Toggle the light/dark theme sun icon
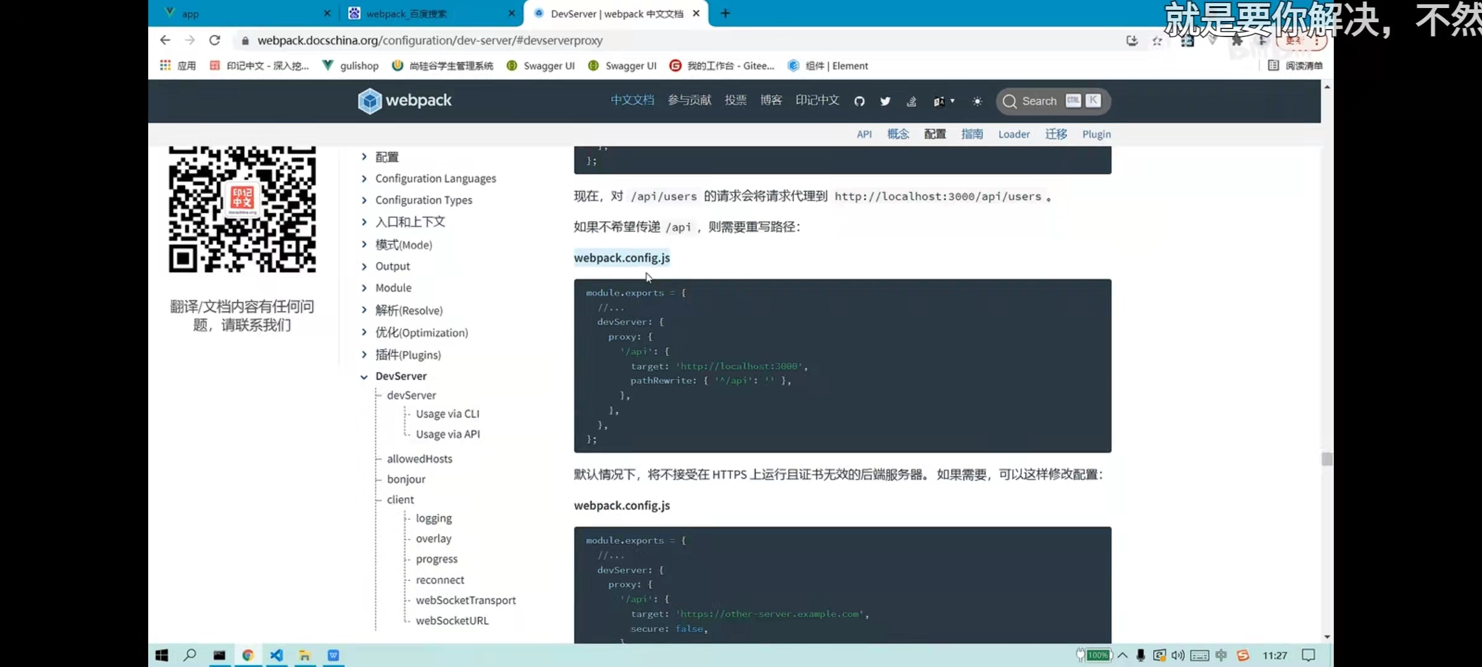Screen dimensions: 1482x667 (977, 101)
